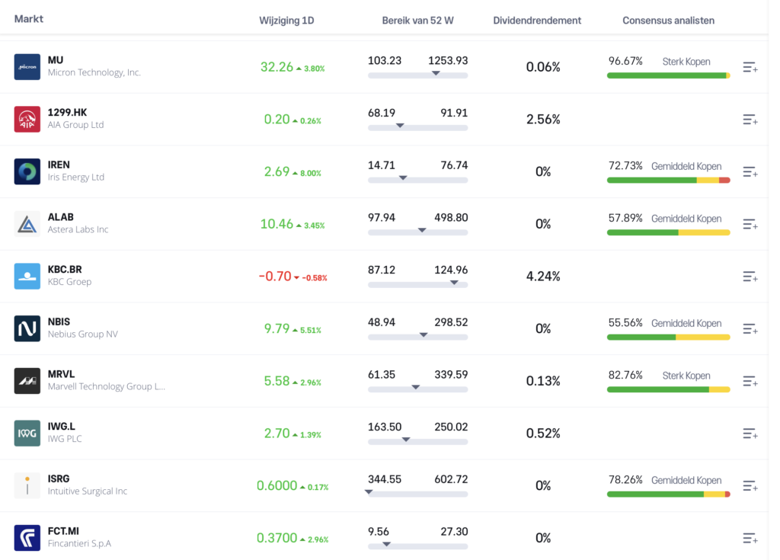Click the Micron Technology, Inc. company name
This screenshot has width=780, height=560.
94,72
